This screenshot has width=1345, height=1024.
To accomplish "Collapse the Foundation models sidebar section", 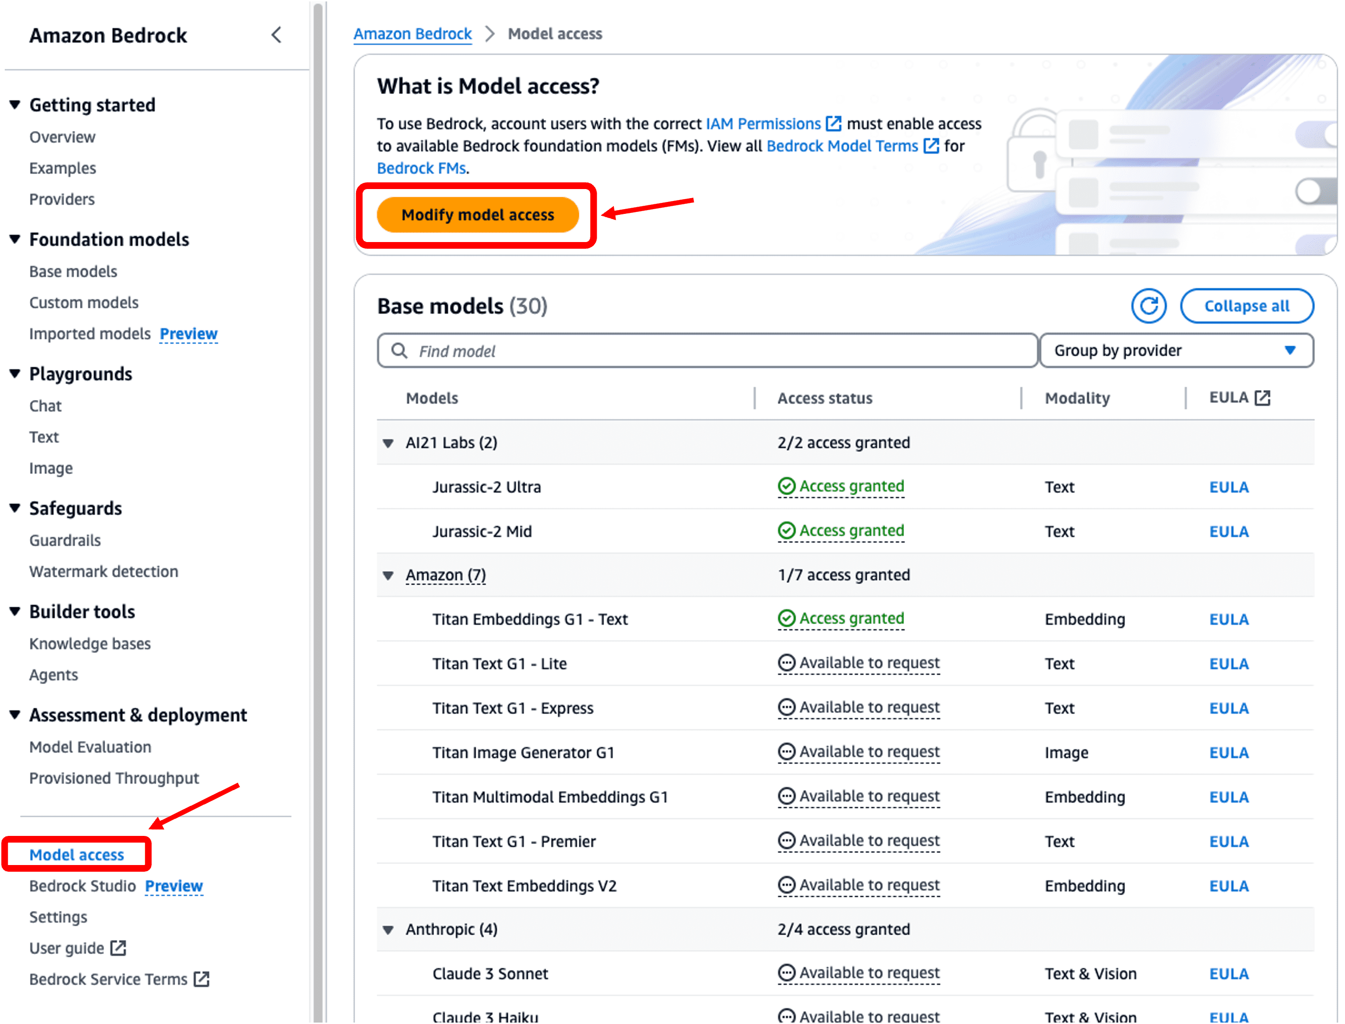I will [x=15, y=239].
